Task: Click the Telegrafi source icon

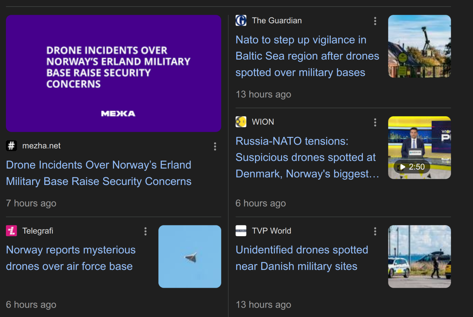Action: [x=12, y=231]
